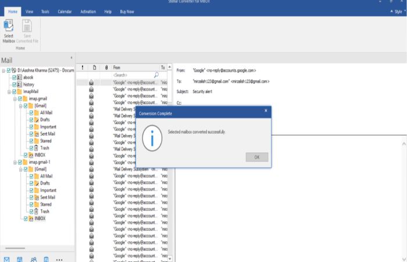Open the three-dots more options in bottom navigation
The width and height of the screenshot is (407, 262).
[59, 260]
